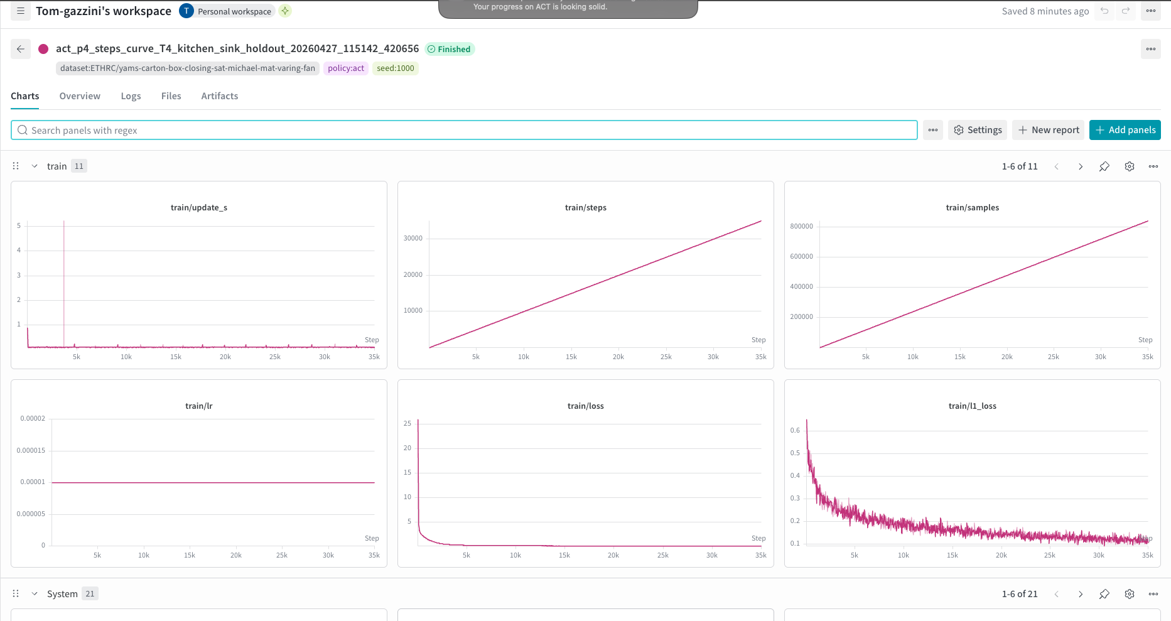Click the train section pin icon

pos(1104,166)
